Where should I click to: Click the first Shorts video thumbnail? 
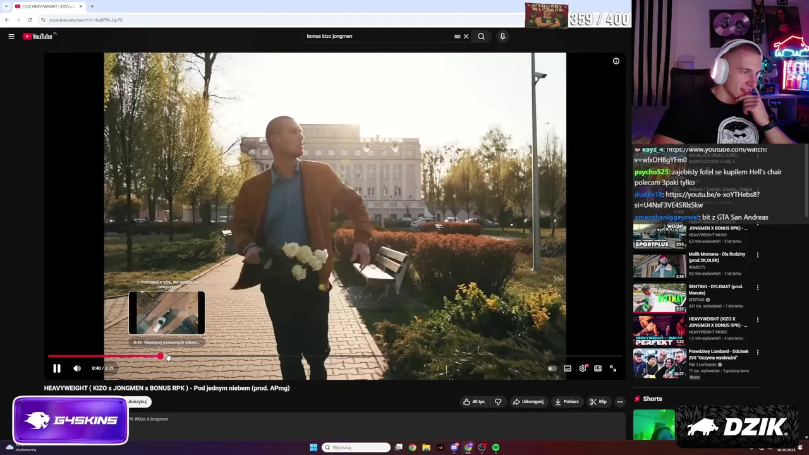(x=654, y=425)
